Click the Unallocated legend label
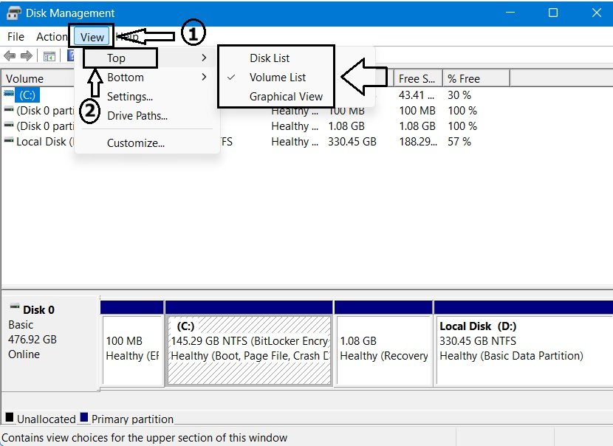The width and height of the screenshot is (613, 446). click(x=46, y=419)
